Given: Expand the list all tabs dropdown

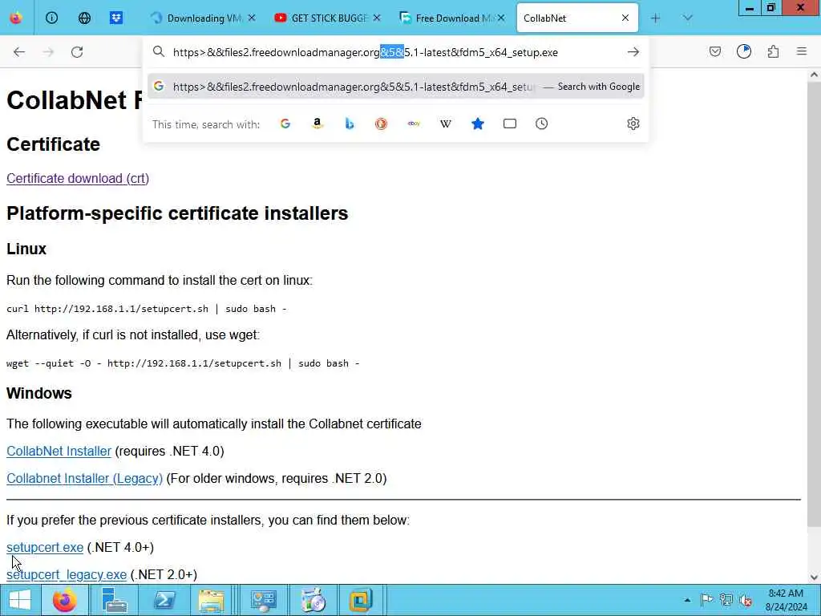Looking at the screenshot, I should click(687, 18).
